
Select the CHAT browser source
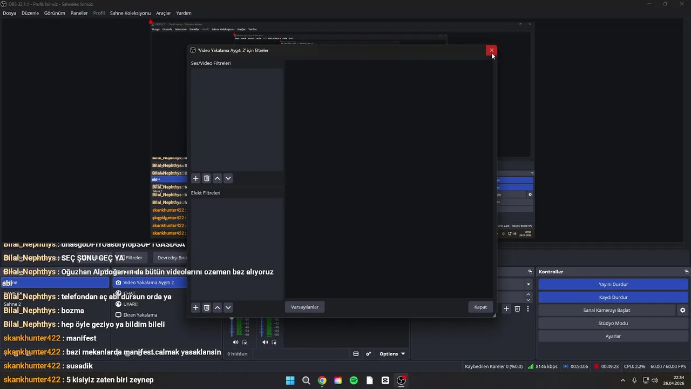130,293
